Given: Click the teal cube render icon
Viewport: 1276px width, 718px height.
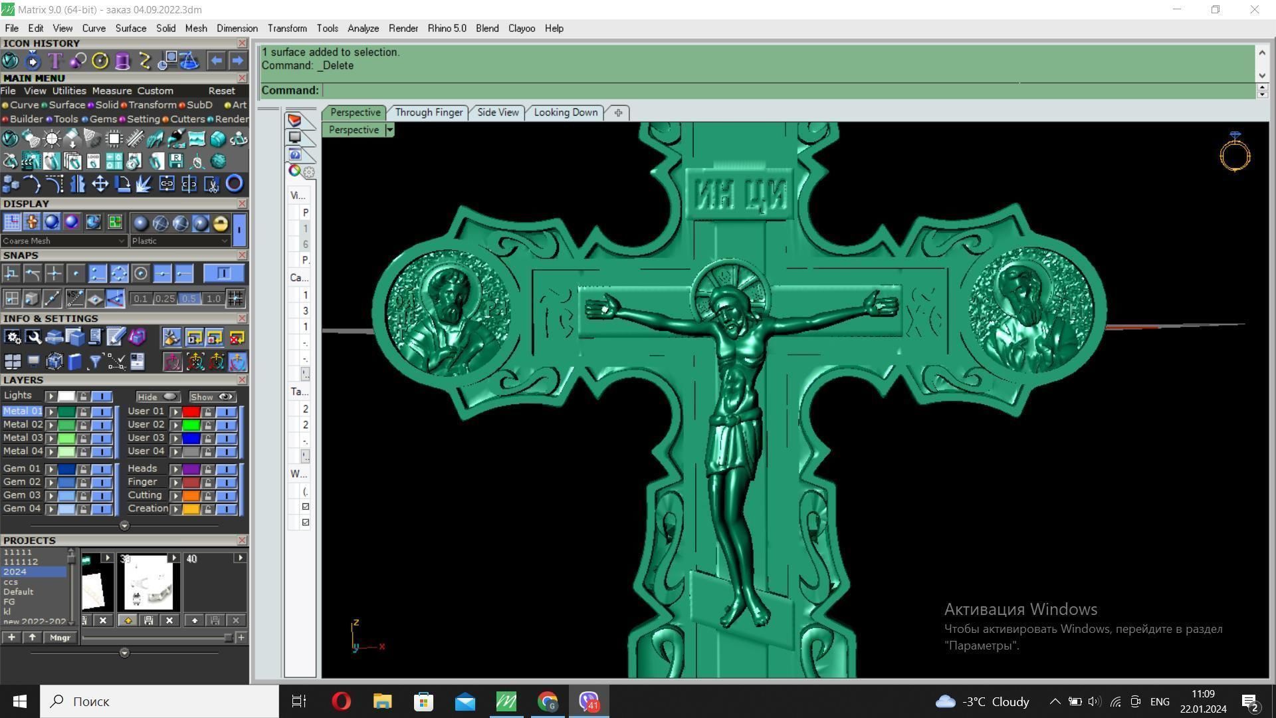Looking at the screenshot, I should (217, 139).
